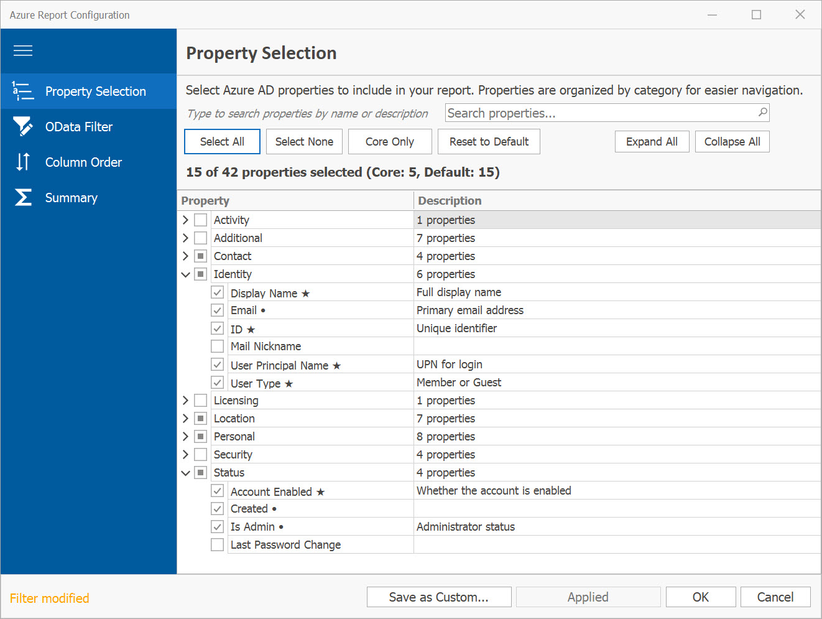This screenshot has width=822, height=619.
Task: Expand the Location category
Action: tap(185, 419)
